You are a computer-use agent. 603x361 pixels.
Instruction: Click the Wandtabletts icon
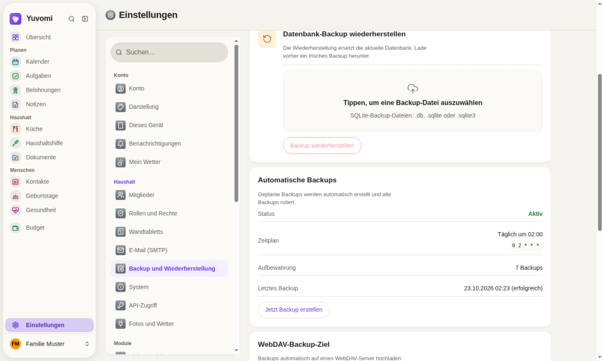pos(120,232)
